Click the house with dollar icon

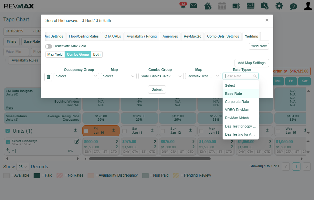(x=208, y=6)
